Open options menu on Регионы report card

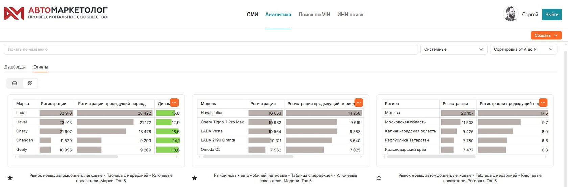543,102
